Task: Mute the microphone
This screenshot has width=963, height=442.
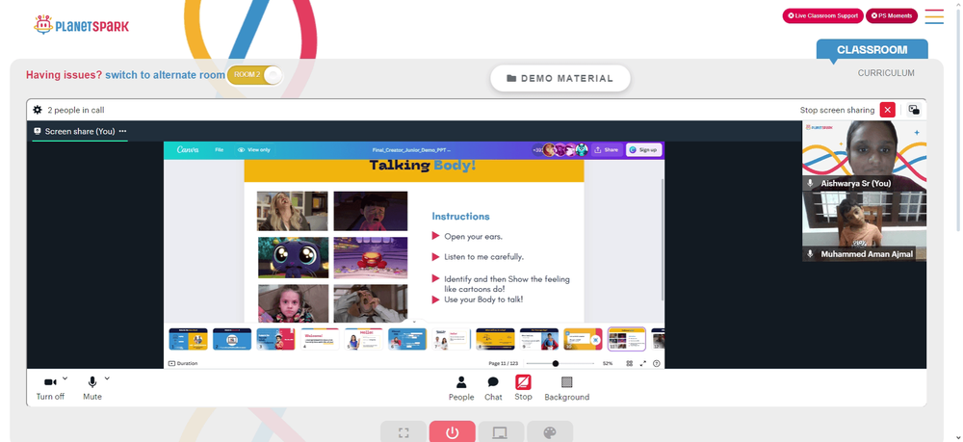Action: point(92,382)
